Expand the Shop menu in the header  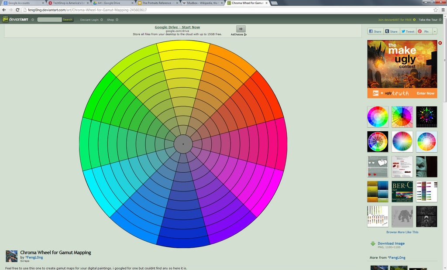tap(112, 20)
